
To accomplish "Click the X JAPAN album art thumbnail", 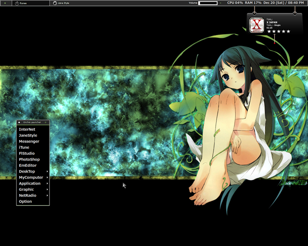I will point(257,25).
